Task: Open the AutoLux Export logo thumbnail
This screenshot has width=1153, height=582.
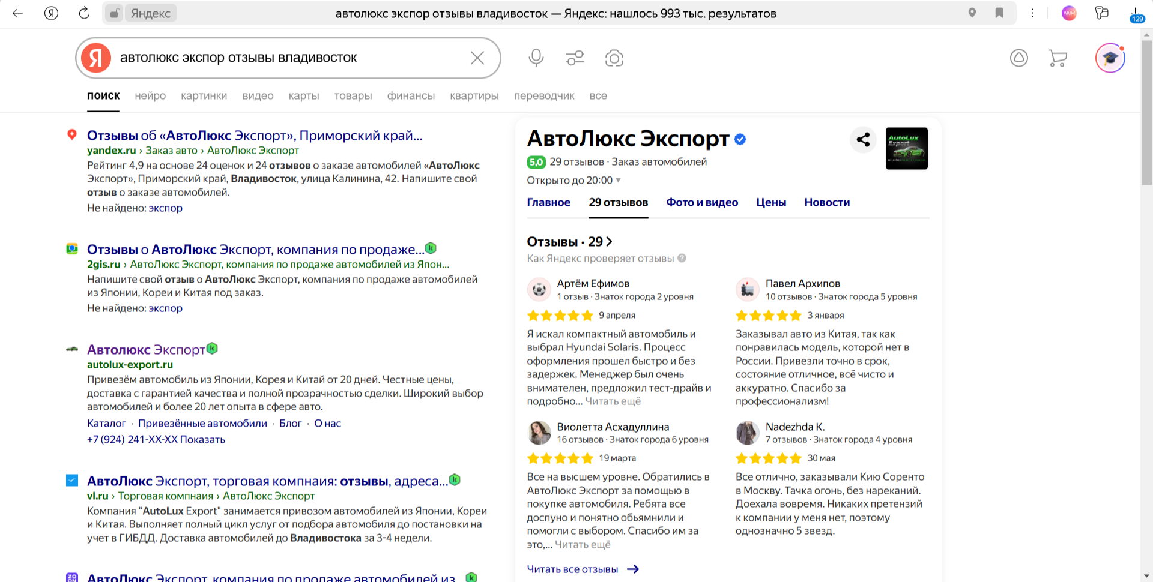Action: pyautogui.click(x=907, y=148)
